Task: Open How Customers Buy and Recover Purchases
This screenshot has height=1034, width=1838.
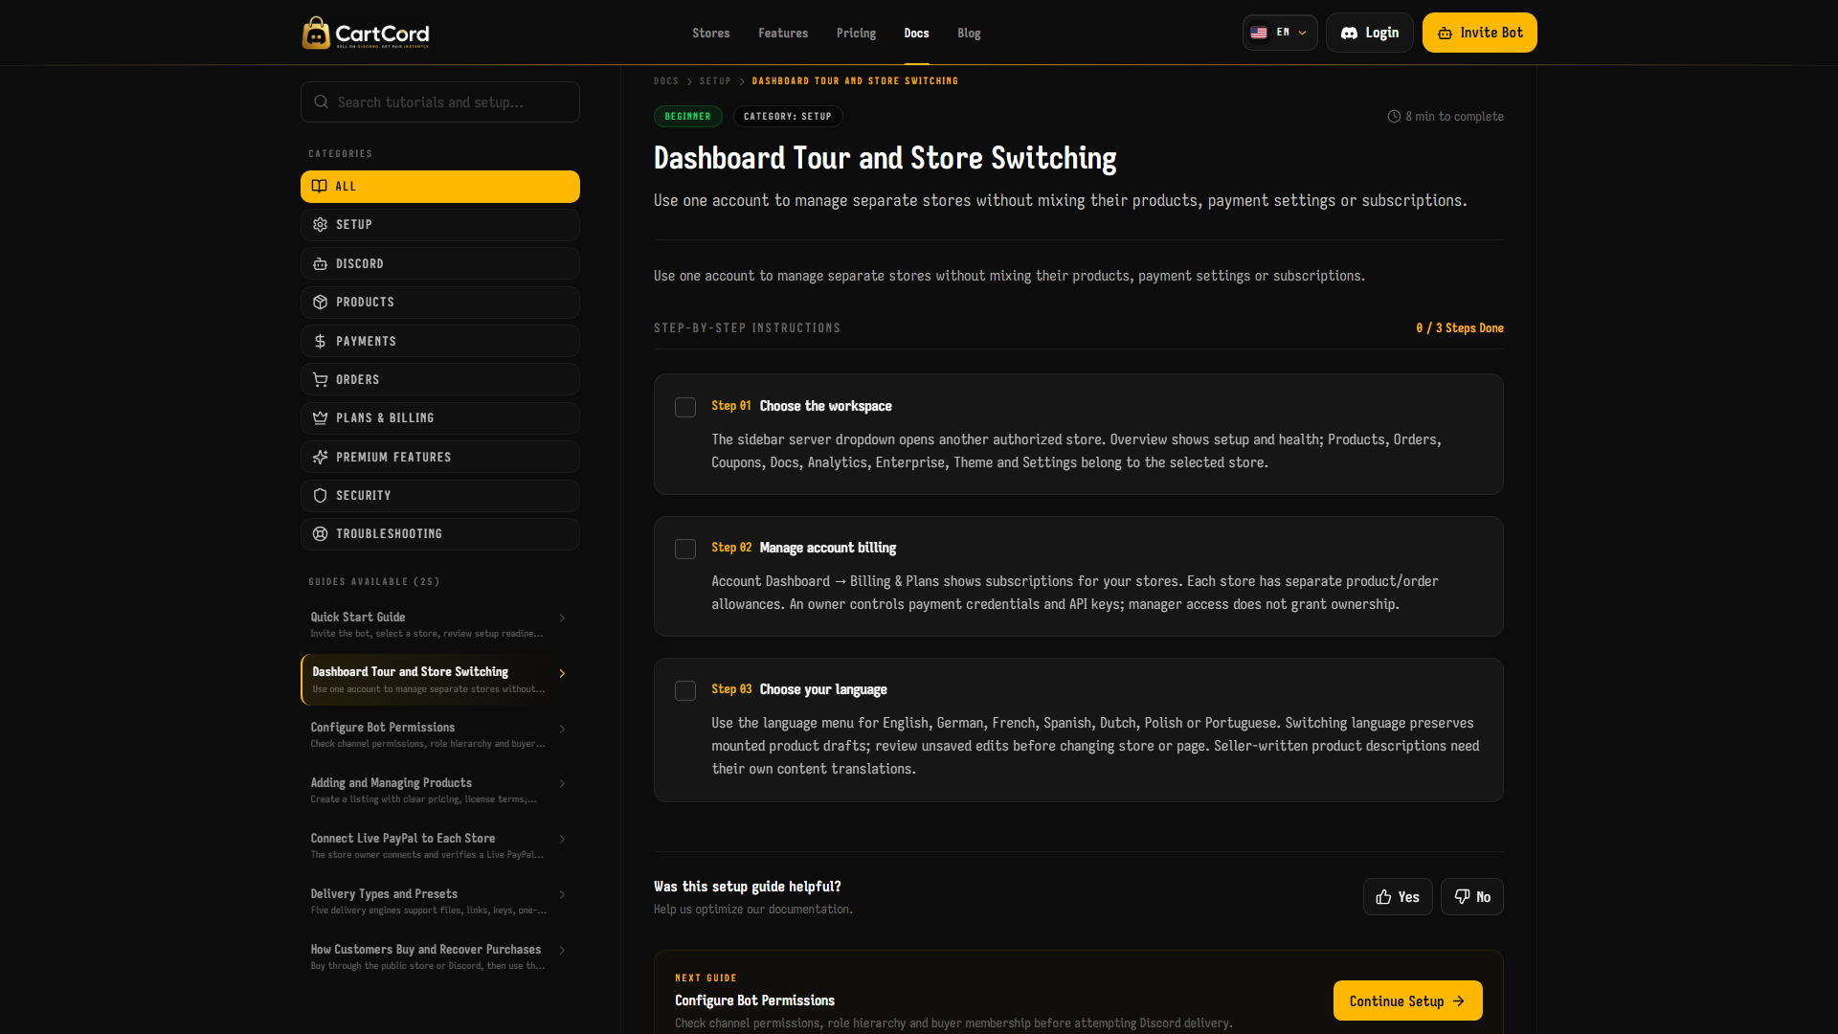Action: click(439, 956)
